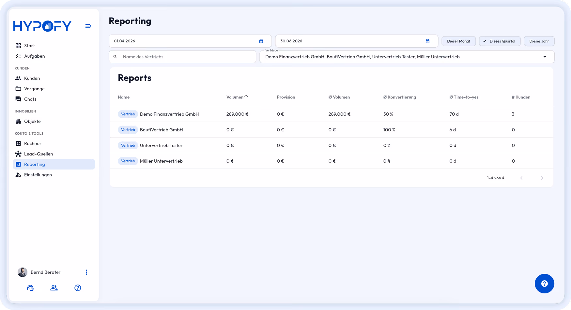The image size is (571, 310).
Task: Click the Vorgänge folder icon
Action: (x=18, y=89)
